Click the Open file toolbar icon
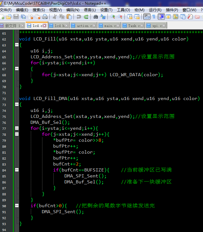203x232 pixels. point(9,17)
